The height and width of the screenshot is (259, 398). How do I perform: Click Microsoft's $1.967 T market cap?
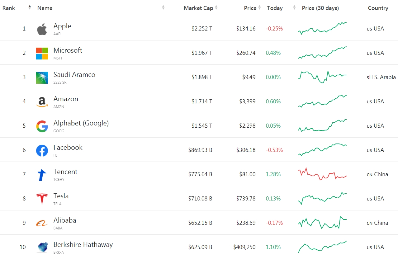202,53
